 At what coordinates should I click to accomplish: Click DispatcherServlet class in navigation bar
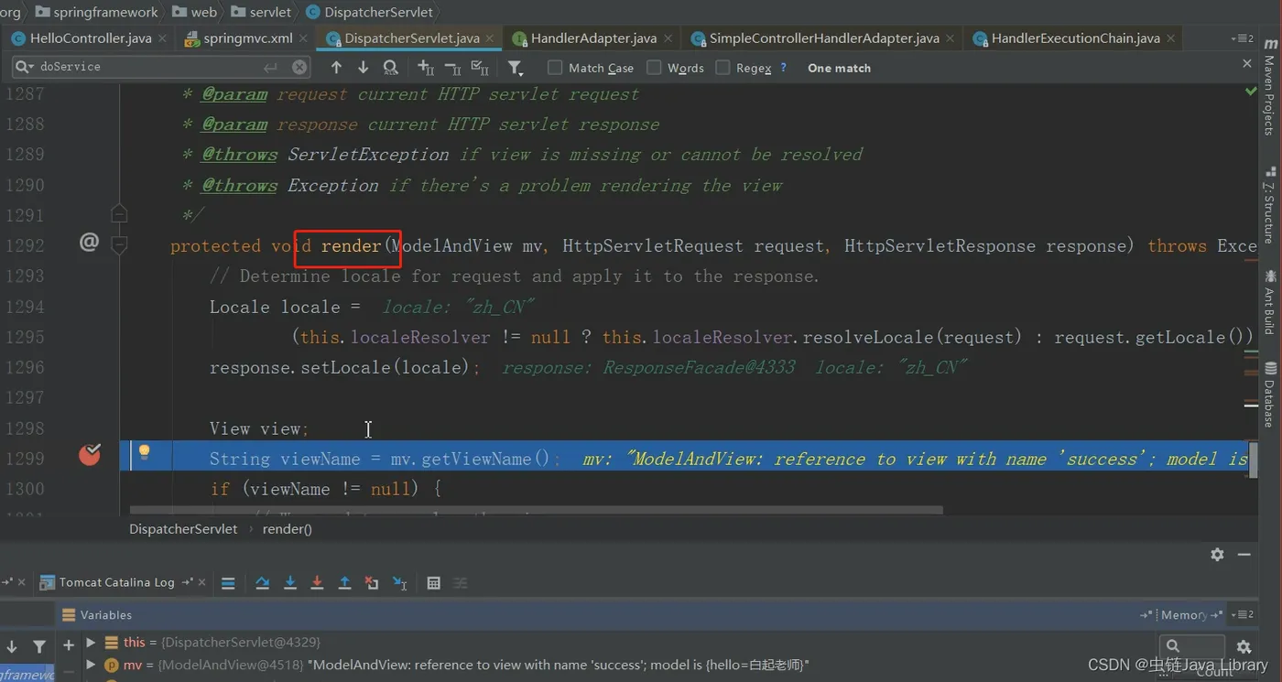click(369, 12)
